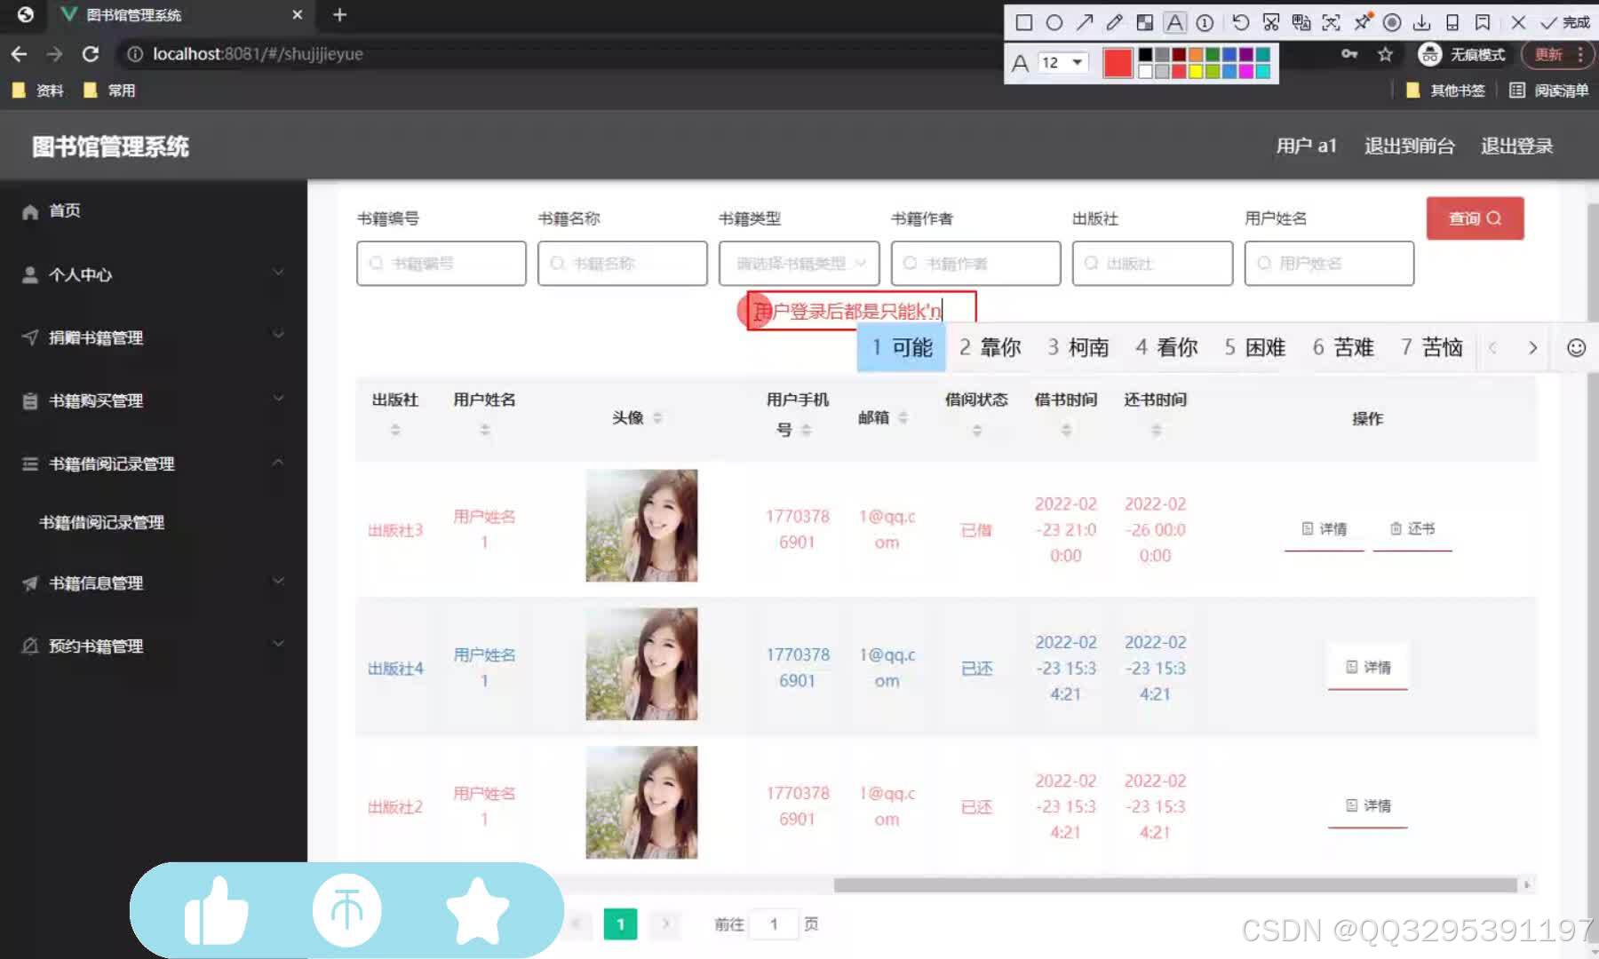Click the translate screenshot text icon

click(1301, 22)
